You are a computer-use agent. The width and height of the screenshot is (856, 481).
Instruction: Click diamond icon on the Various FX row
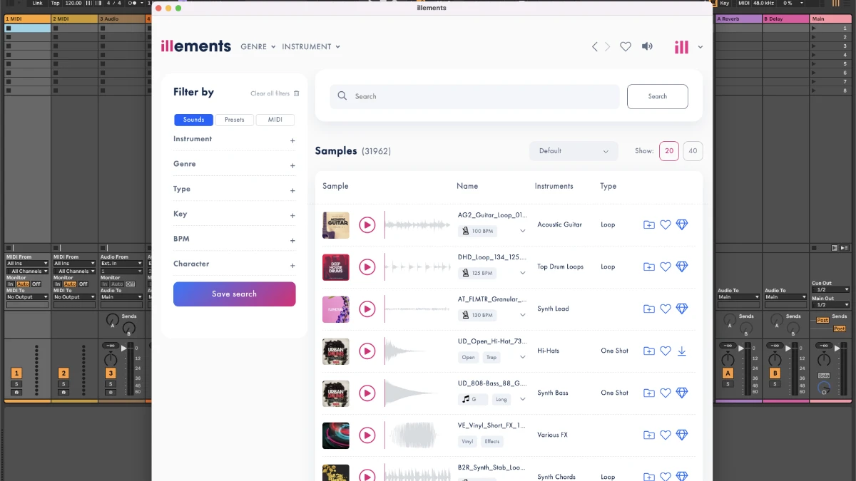(x=682, y=435)
